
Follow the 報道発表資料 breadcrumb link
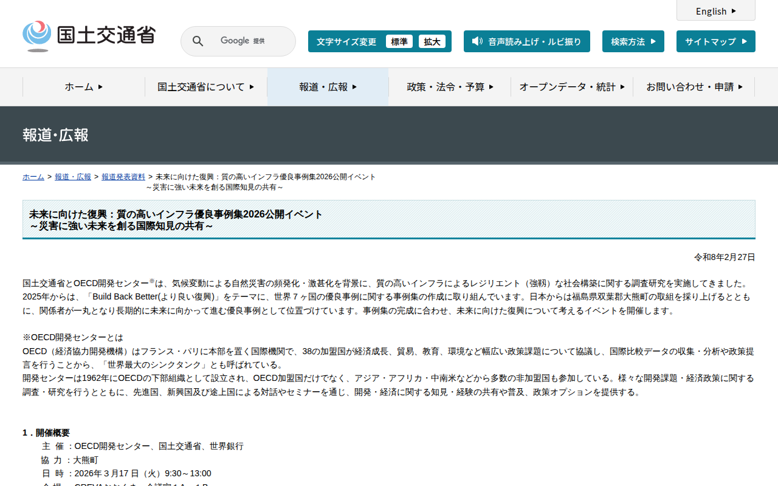[123, 177]
